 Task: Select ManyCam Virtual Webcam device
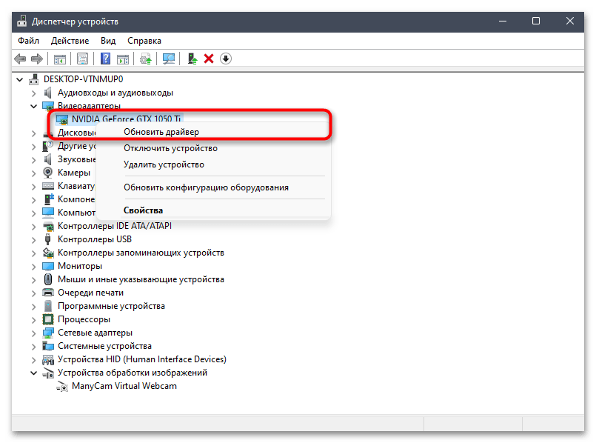click(124, 386)
